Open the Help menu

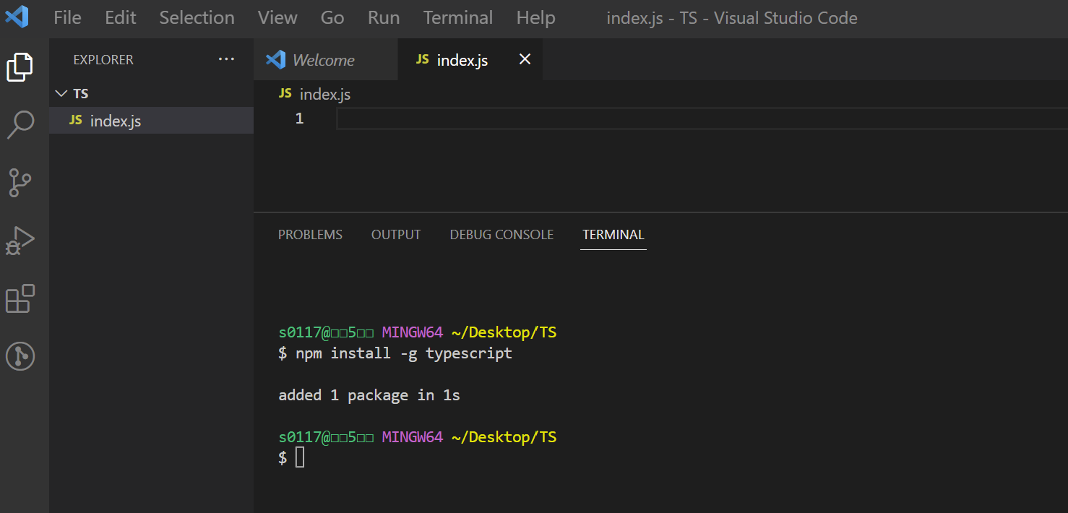535,17
